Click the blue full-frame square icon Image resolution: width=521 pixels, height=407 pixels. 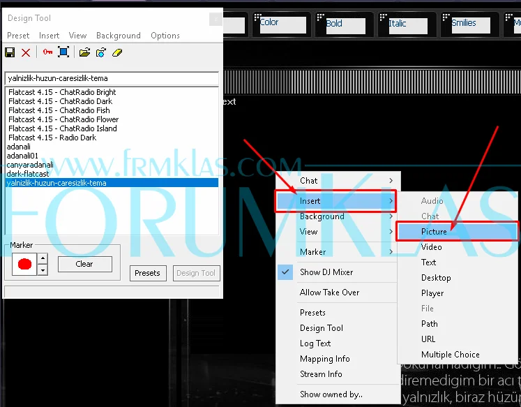(63, 52)
